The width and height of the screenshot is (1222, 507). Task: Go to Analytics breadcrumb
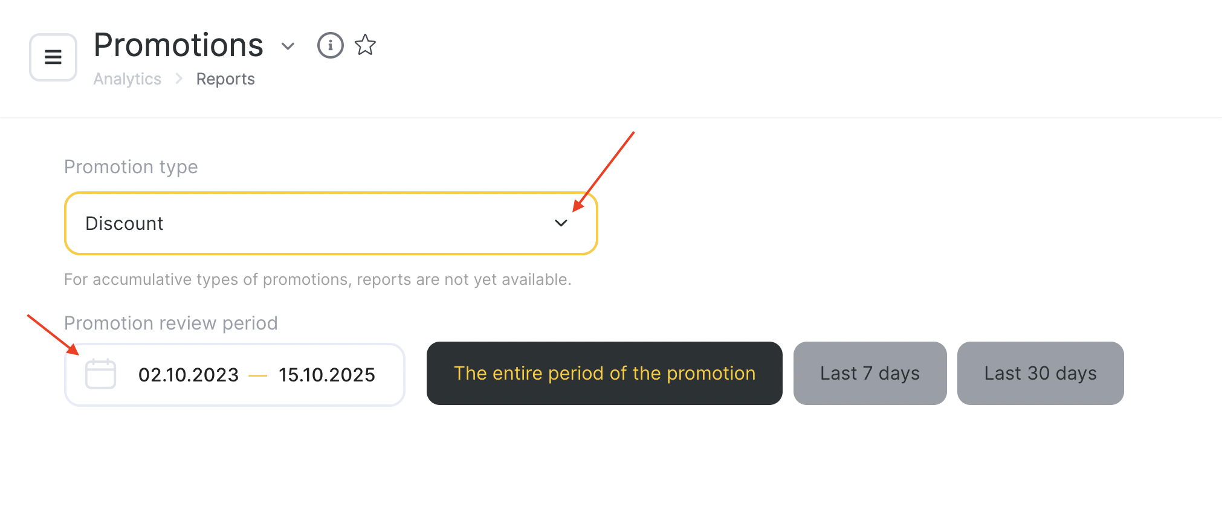tap(127, 79)
